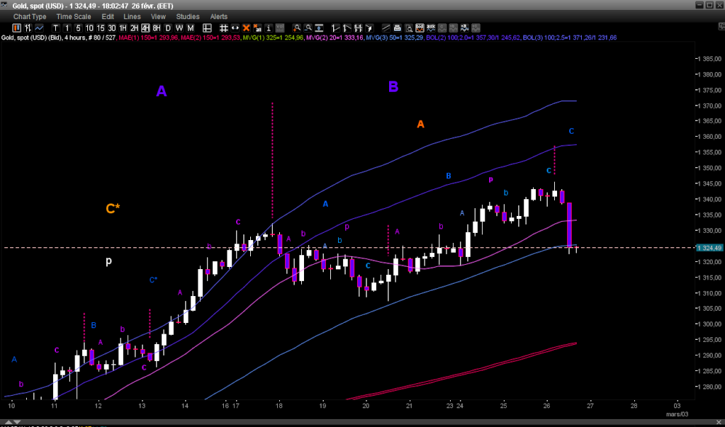This screenshot has width=725, height=427.
Task: Select the horizontal levels drawing tool
Action: 359,28
